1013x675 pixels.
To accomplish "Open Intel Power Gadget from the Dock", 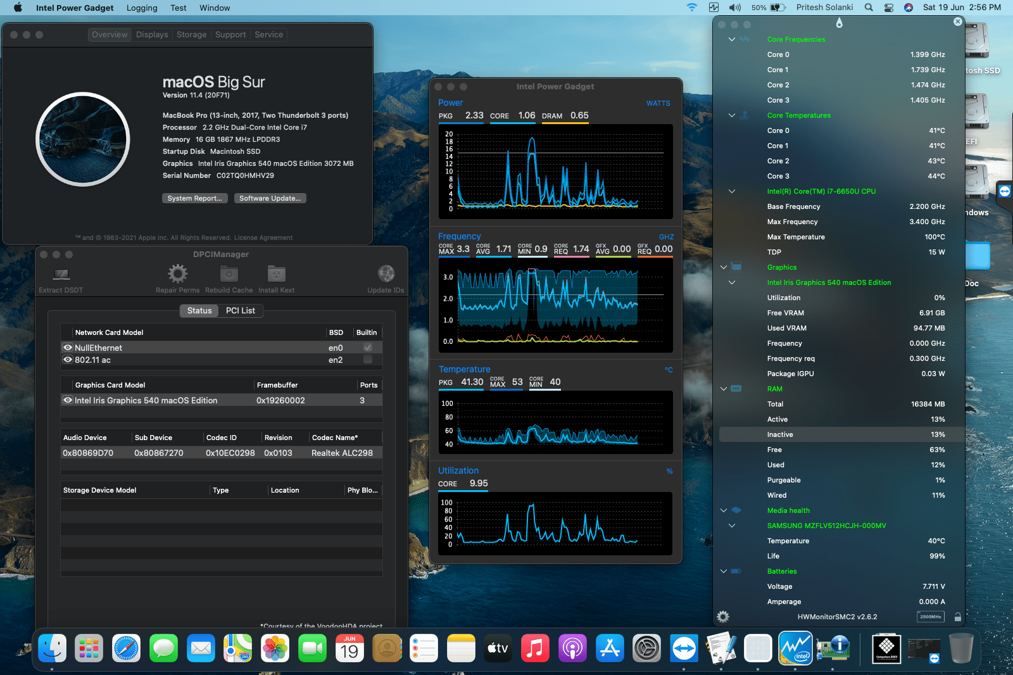I will point(795,648).
